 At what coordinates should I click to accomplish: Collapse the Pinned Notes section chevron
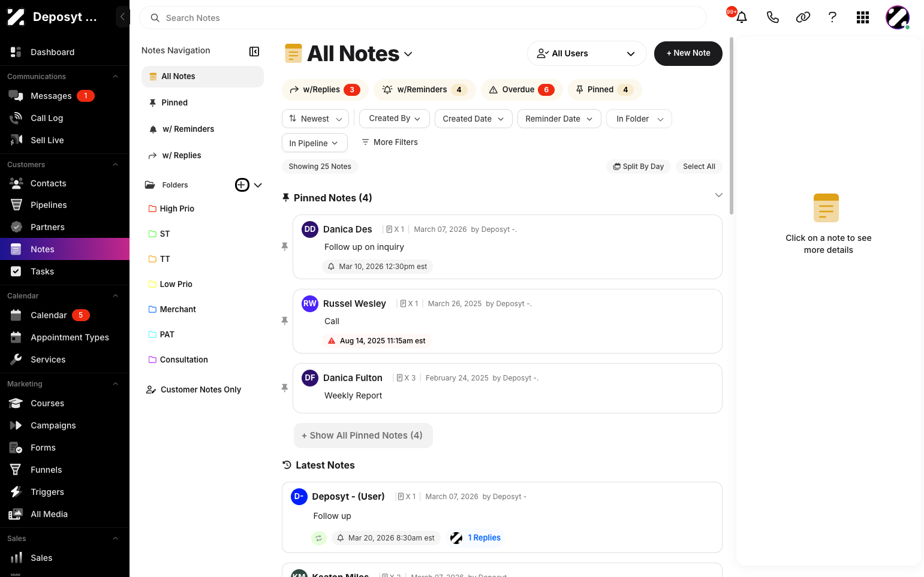[718, 195]
